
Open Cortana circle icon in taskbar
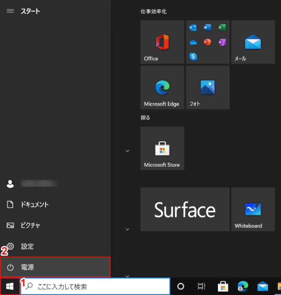181,287
